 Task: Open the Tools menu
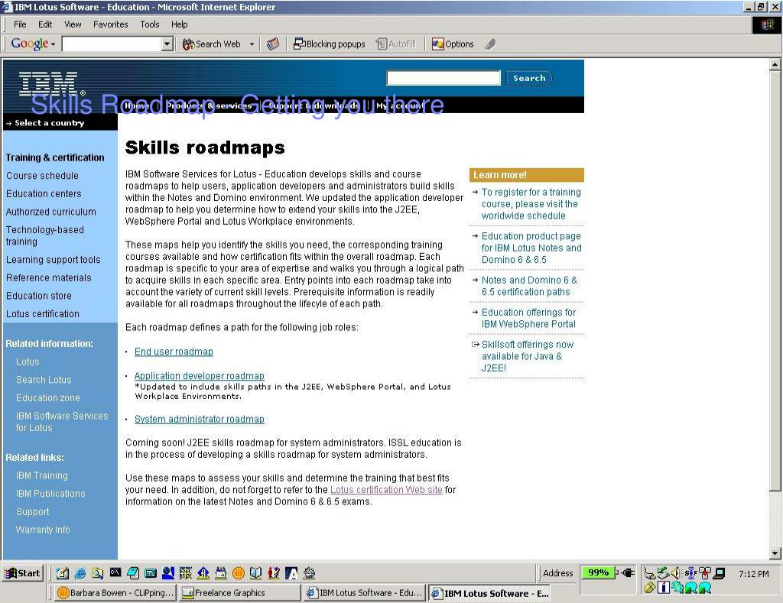tap(149, 24)
